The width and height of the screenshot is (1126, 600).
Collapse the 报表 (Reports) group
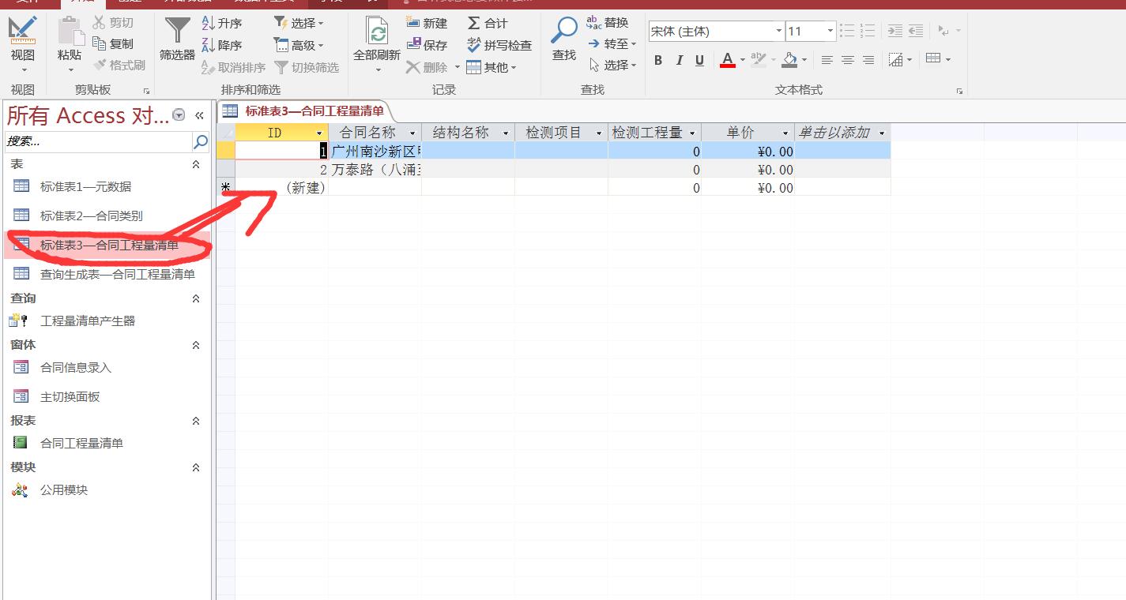(196, 421)
